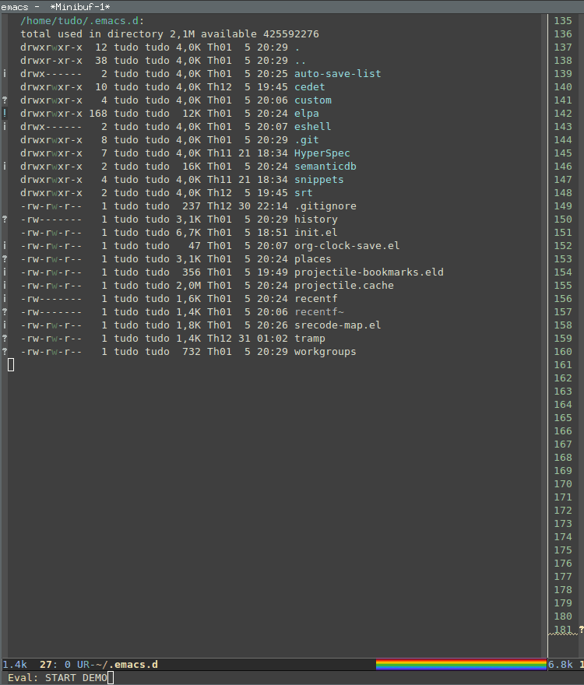
Task: Click the info fringe marker beside projectile-bookmarks.eld
Action: click(x=5, y=272)
